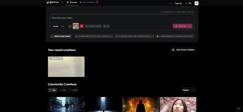This screenshot has width=243, height=112.
Task: Click View all your creations
Action: (183, 50)
